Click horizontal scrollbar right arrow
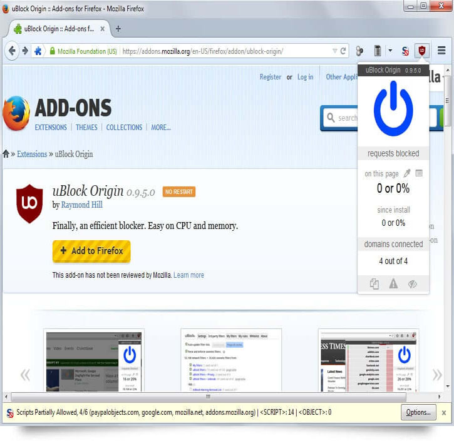Viewport: 454px width, 441px height. (x=439, y=397)
